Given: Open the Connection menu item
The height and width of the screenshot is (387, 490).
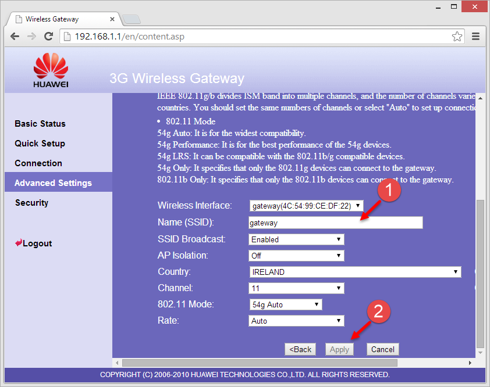Looking at the screenshot, I should pos(38,163).
